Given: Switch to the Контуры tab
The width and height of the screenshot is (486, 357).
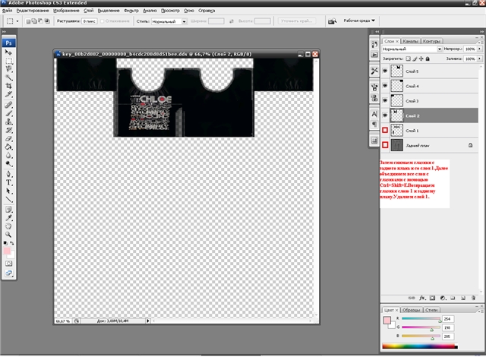Looking at the screenshot, I should click(x=431, y=41).
